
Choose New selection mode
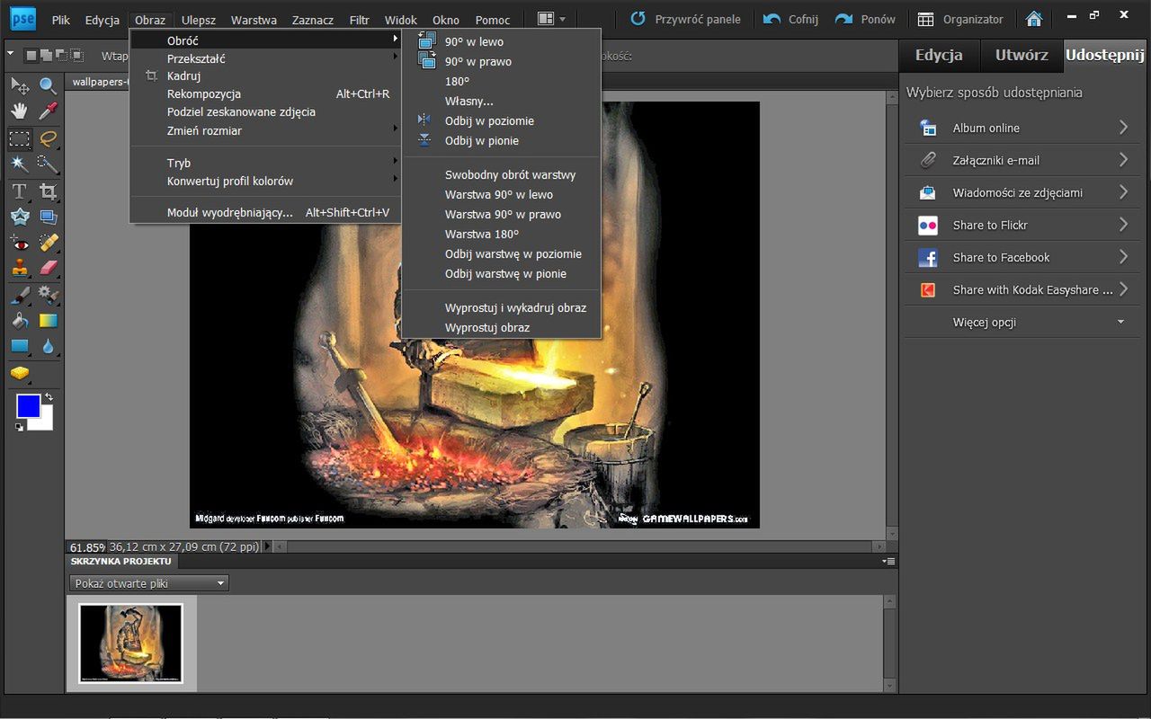31,56
